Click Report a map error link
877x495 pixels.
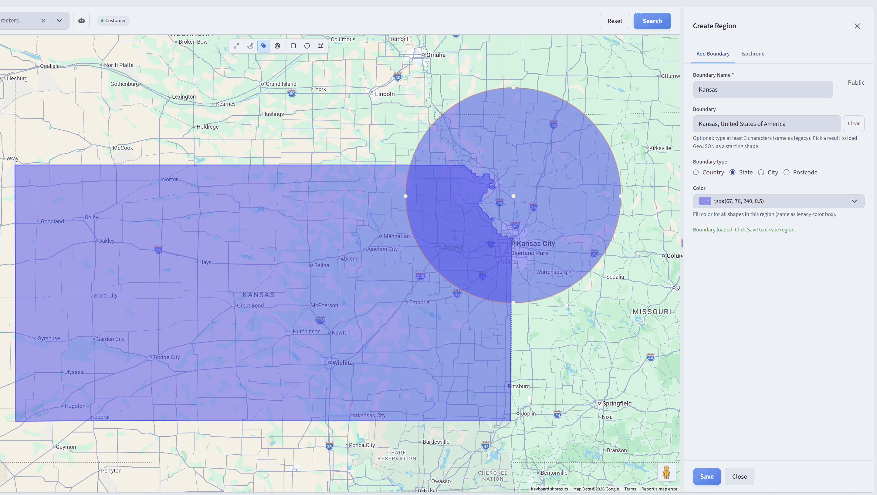pyautogui.click(x=659, y=489)
